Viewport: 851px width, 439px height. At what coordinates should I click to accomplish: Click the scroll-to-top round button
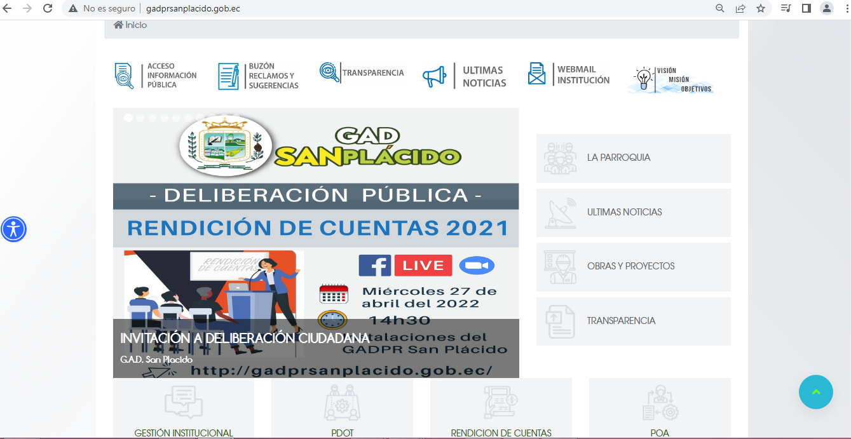click(815, 392)
